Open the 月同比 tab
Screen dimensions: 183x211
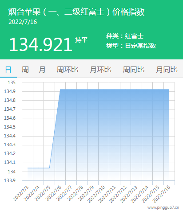pos(167,70)
